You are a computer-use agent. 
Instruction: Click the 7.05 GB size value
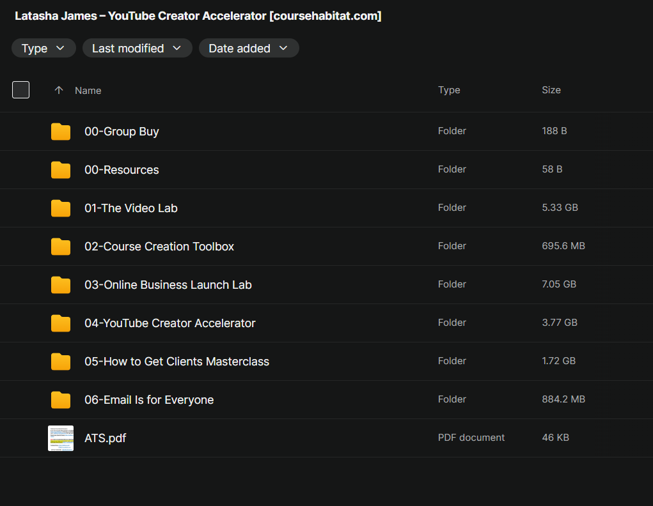pos(559,284)
